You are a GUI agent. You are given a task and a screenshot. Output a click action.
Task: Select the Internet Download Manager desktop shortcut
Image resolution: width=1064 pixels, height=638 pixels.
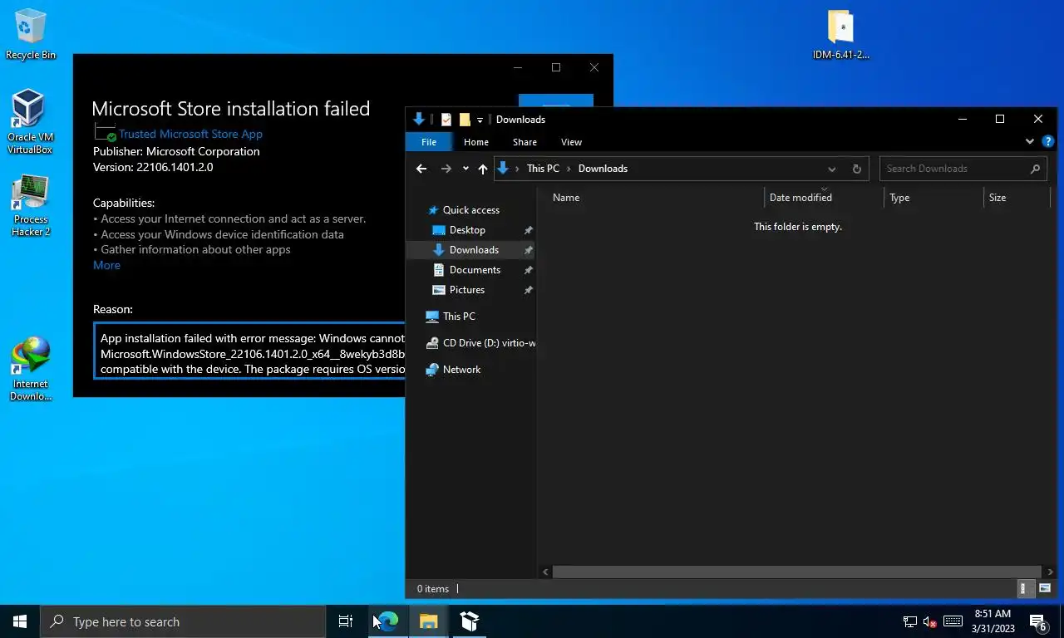pos(31,369)
